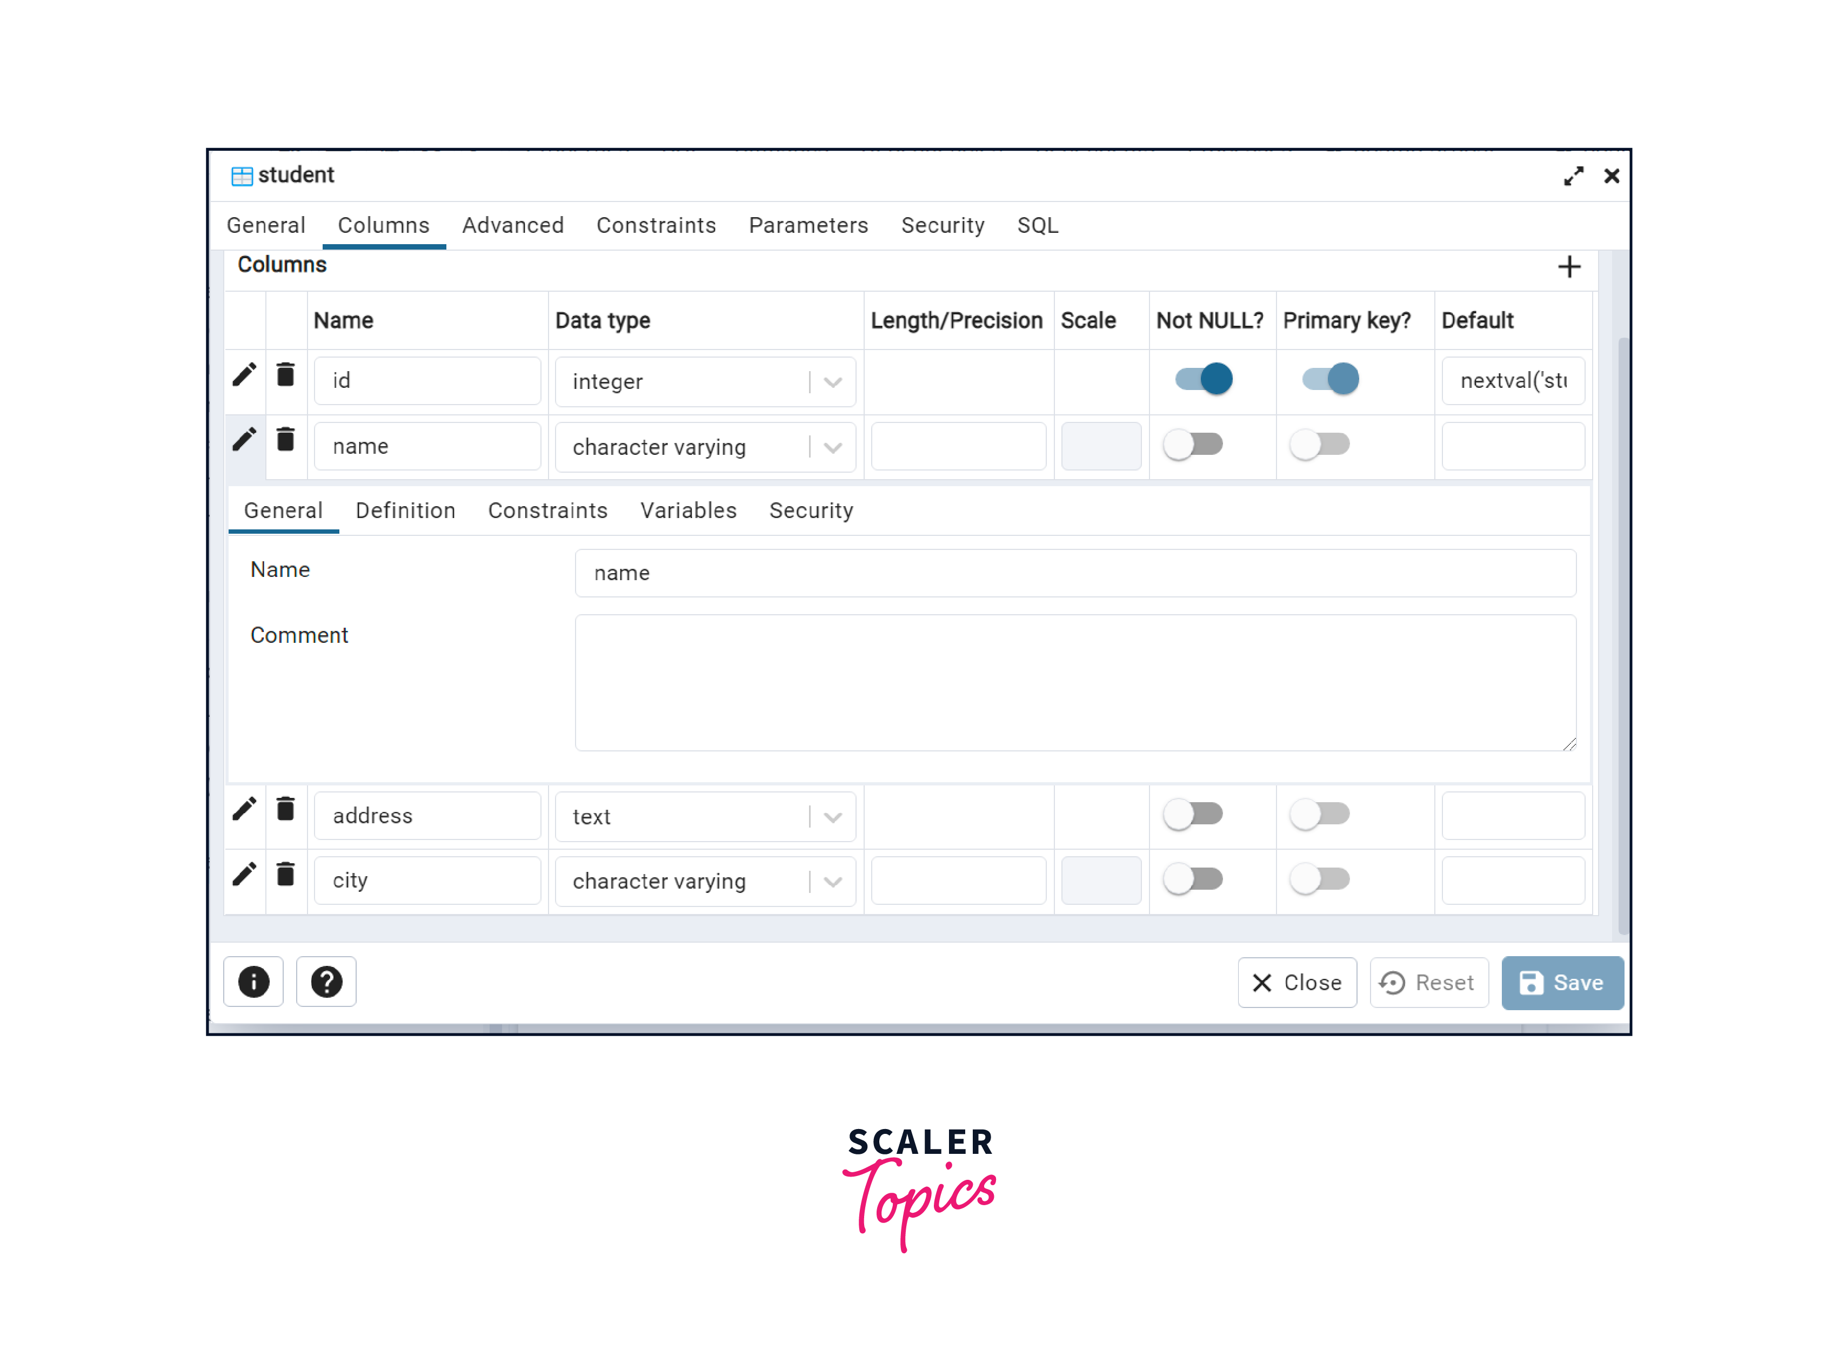Expand the address data type dropdown
This screenshot has width=1838, height=1364.
[833, 817]
